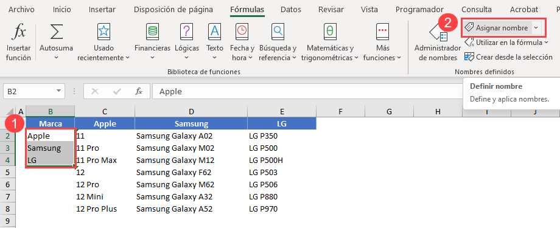
Task: Expand Asignar nombre dropdown arrow
Action: coord(536,28)
